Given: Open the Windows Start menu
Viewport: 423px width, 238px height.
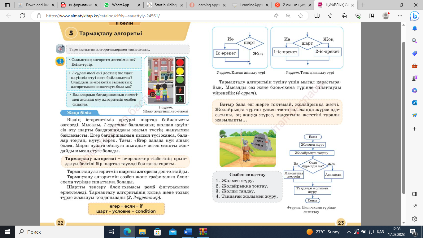Looking at the screenshot, I should click(7, 232).
